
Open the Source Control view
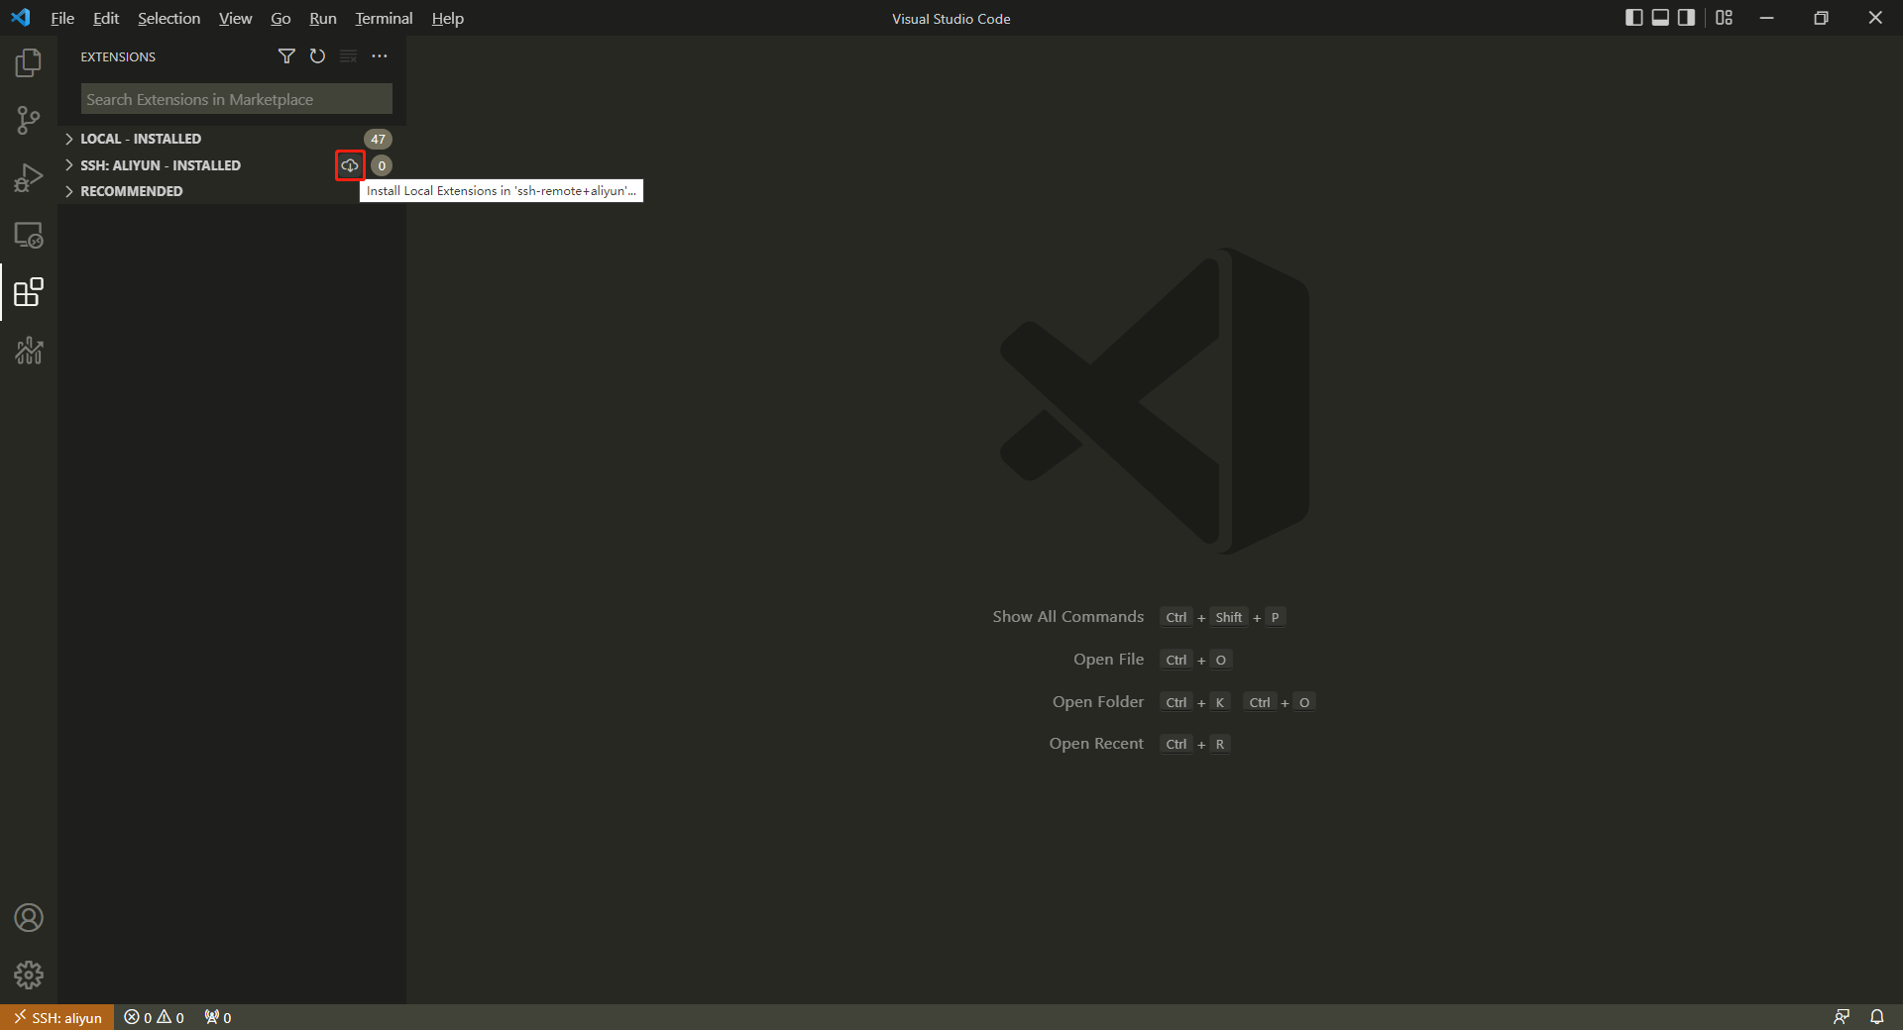29,121
